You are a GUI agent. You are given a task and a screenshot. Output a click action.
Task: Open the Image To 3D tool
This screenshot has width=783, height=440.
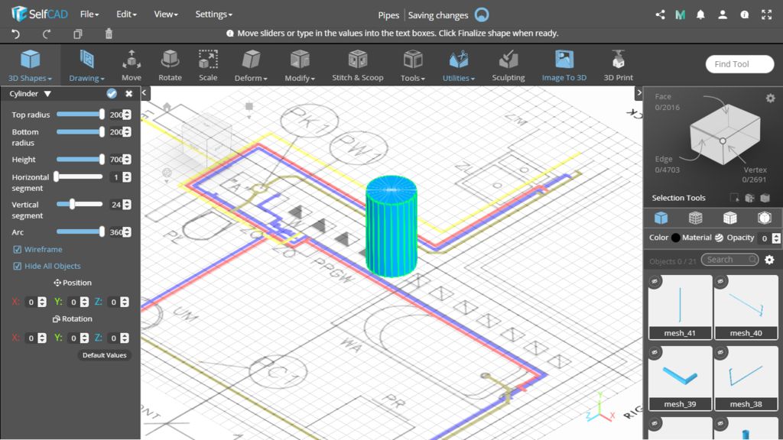coord(564,65)
